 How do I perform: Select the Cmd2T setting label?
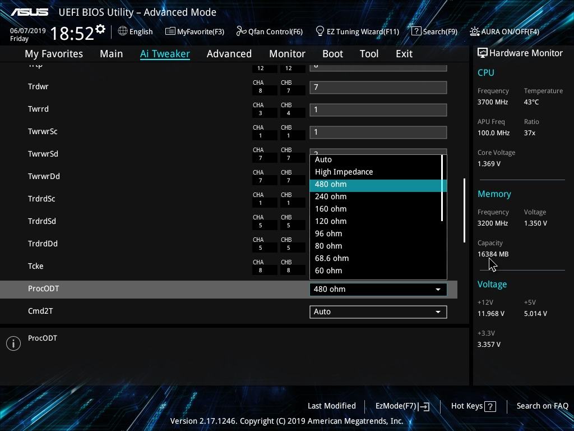point(40,311)
